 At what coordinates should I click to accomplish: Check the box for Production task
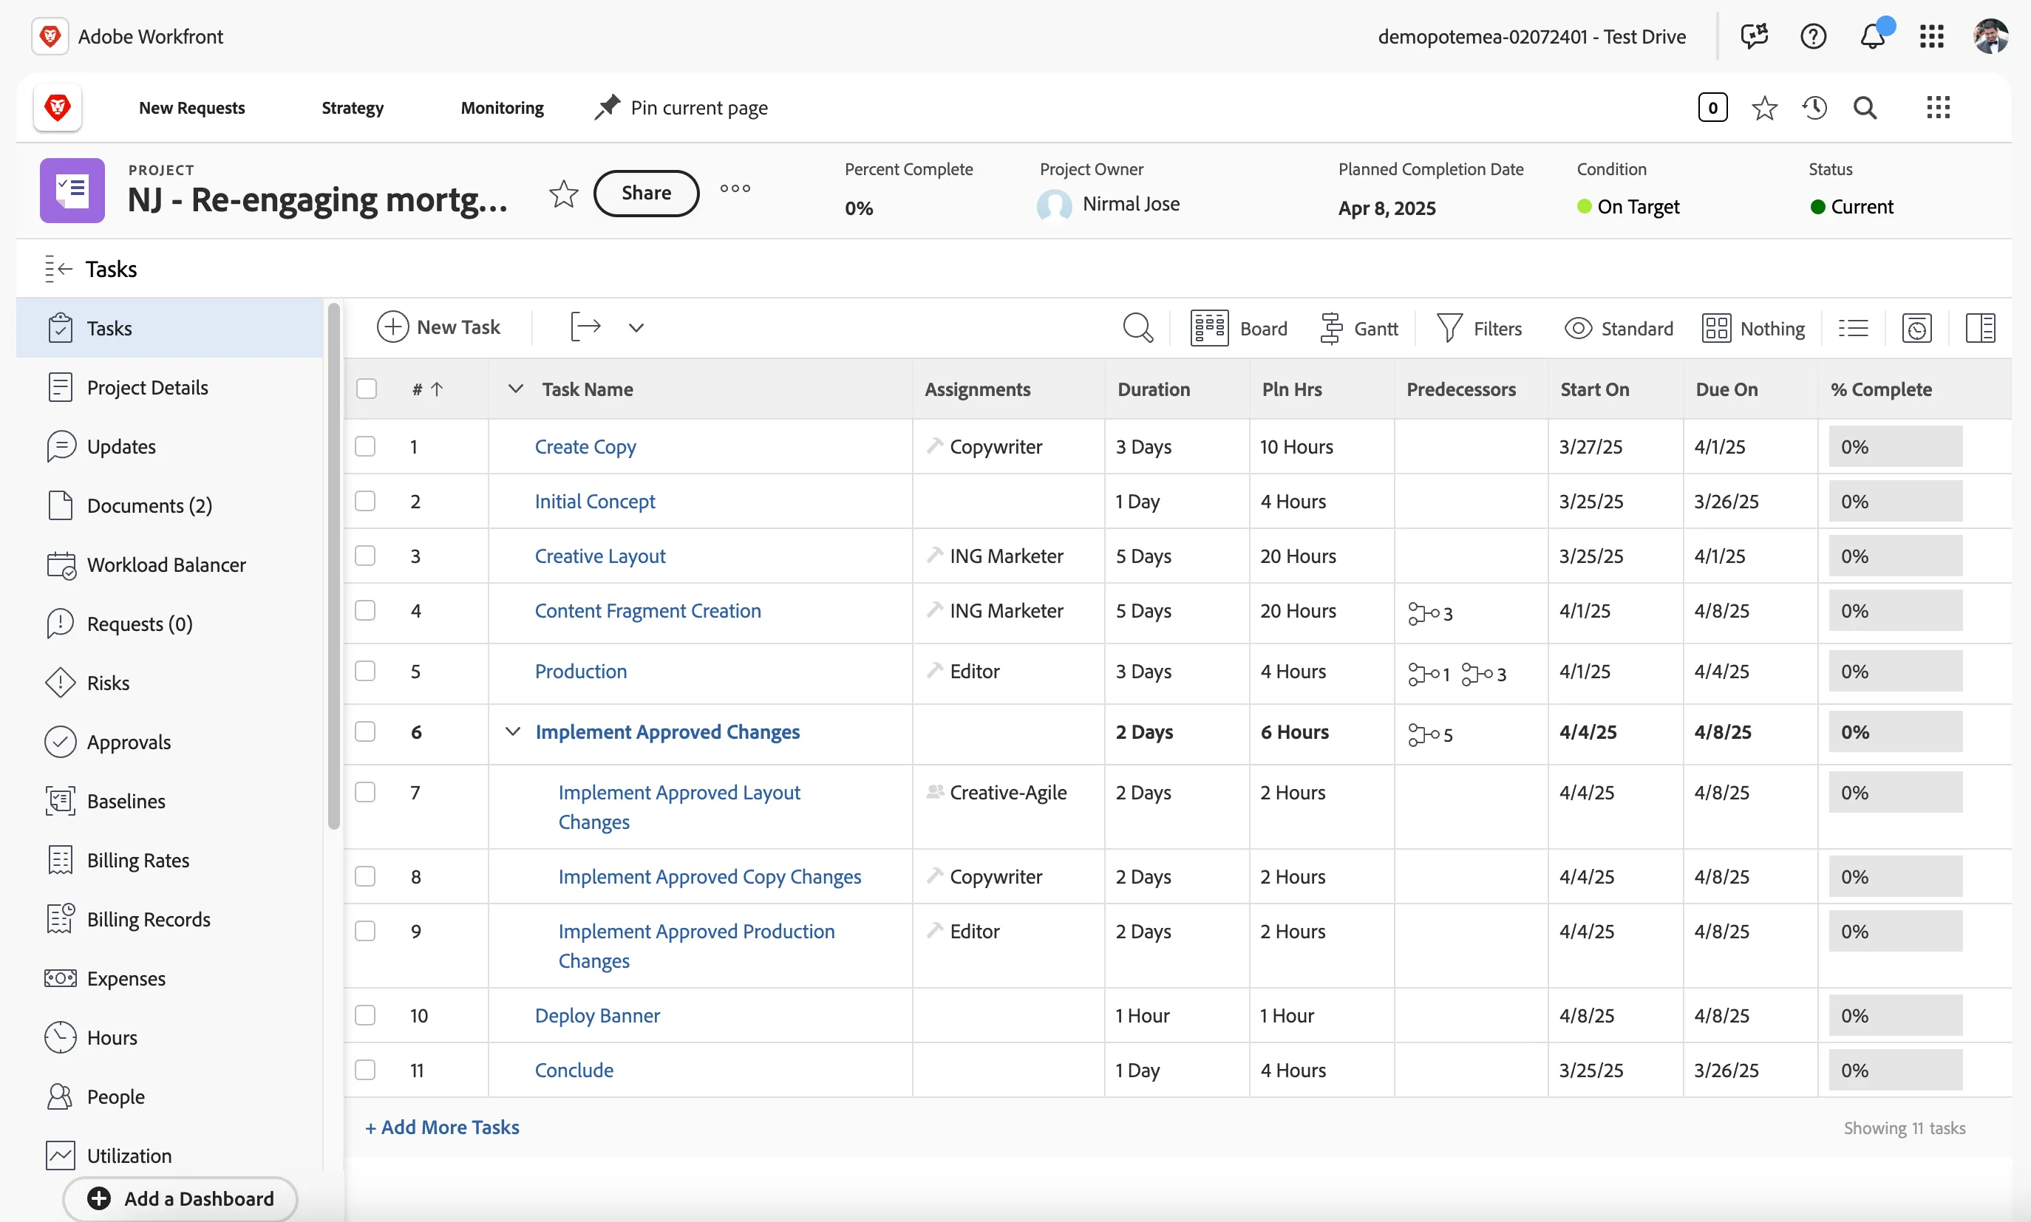click(x=365, y=671)
